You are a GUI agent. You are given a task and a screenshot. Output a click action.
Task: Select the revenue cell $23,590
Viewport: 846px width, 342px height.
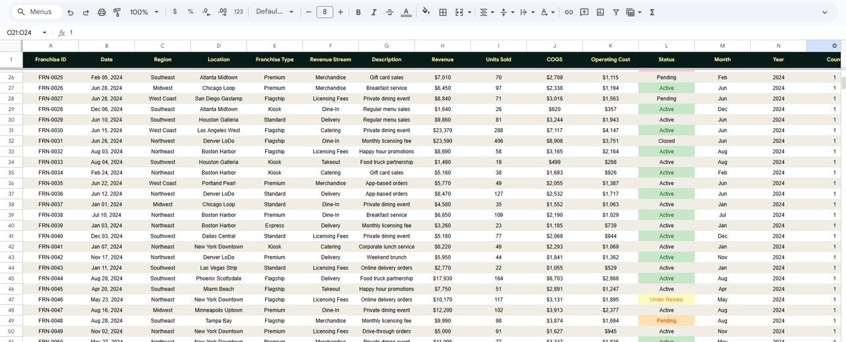[x=443, y=141]
